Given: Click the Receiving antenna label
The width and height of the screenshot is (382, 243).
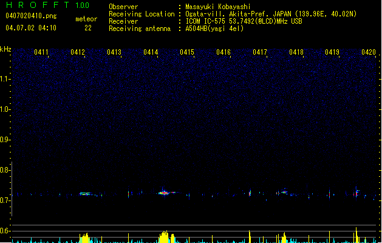Looking at the screenshot, I should point(140,29).
